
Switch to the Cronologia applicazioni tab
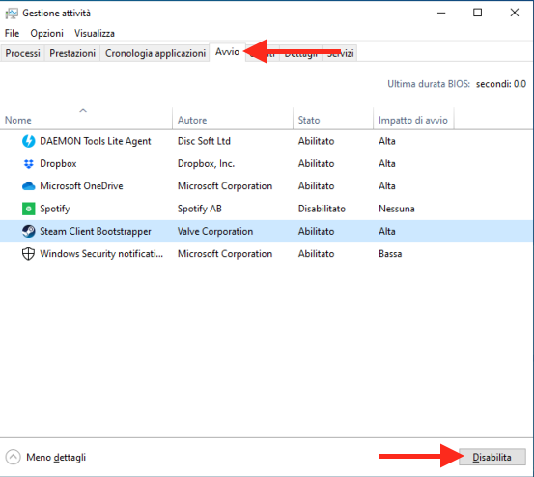(155, 53)
